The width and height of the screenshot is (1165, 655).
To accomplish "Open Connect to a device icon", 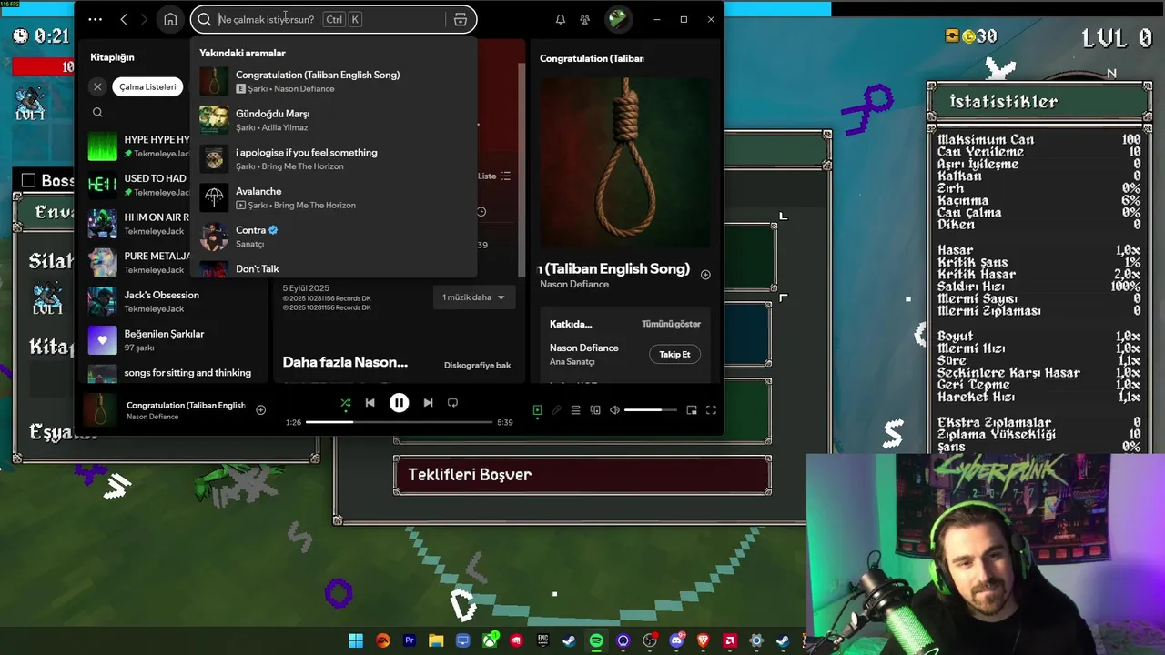I will click(595, 410).
